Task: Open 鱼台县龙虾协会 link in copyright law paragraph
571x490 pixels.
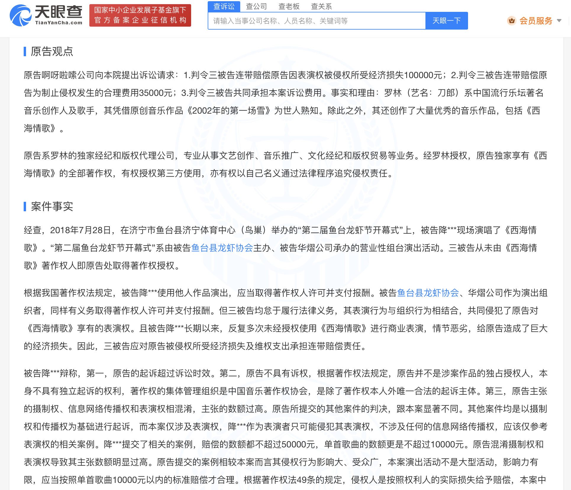Action: 428,293
